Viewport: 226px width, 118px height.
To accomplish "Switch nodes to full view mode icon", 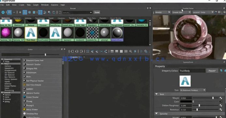I will point(121,52).
